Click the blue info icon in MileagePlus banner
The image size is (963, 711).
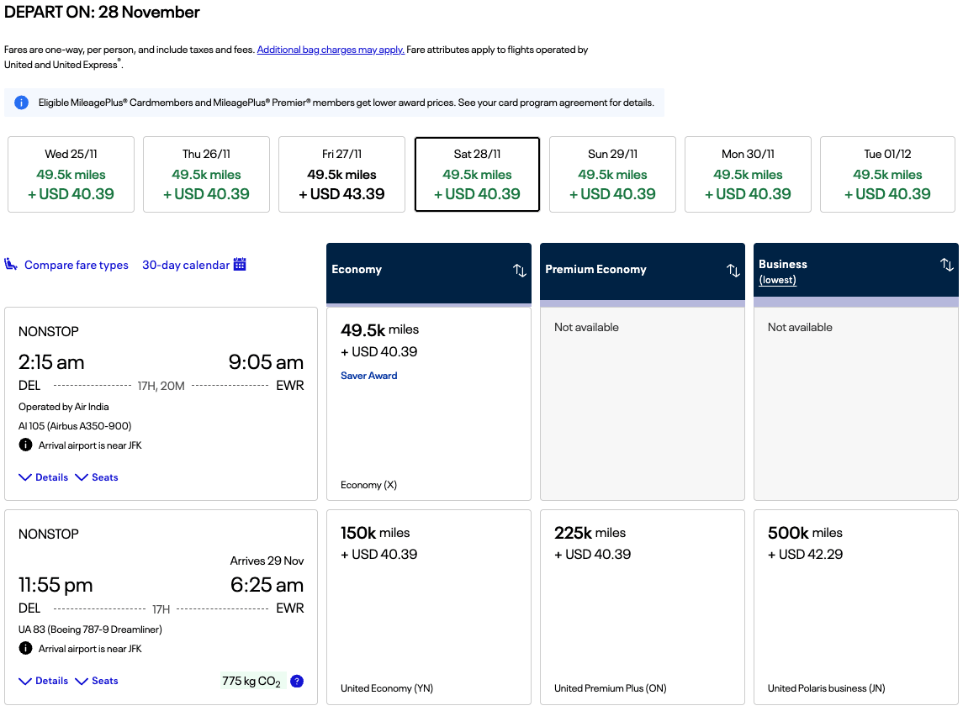coord(22,103)
